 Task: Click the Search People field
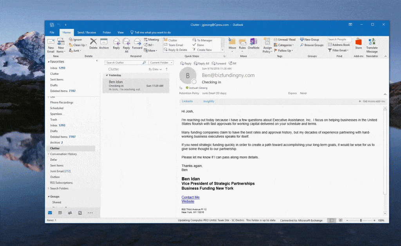[340, 40]
